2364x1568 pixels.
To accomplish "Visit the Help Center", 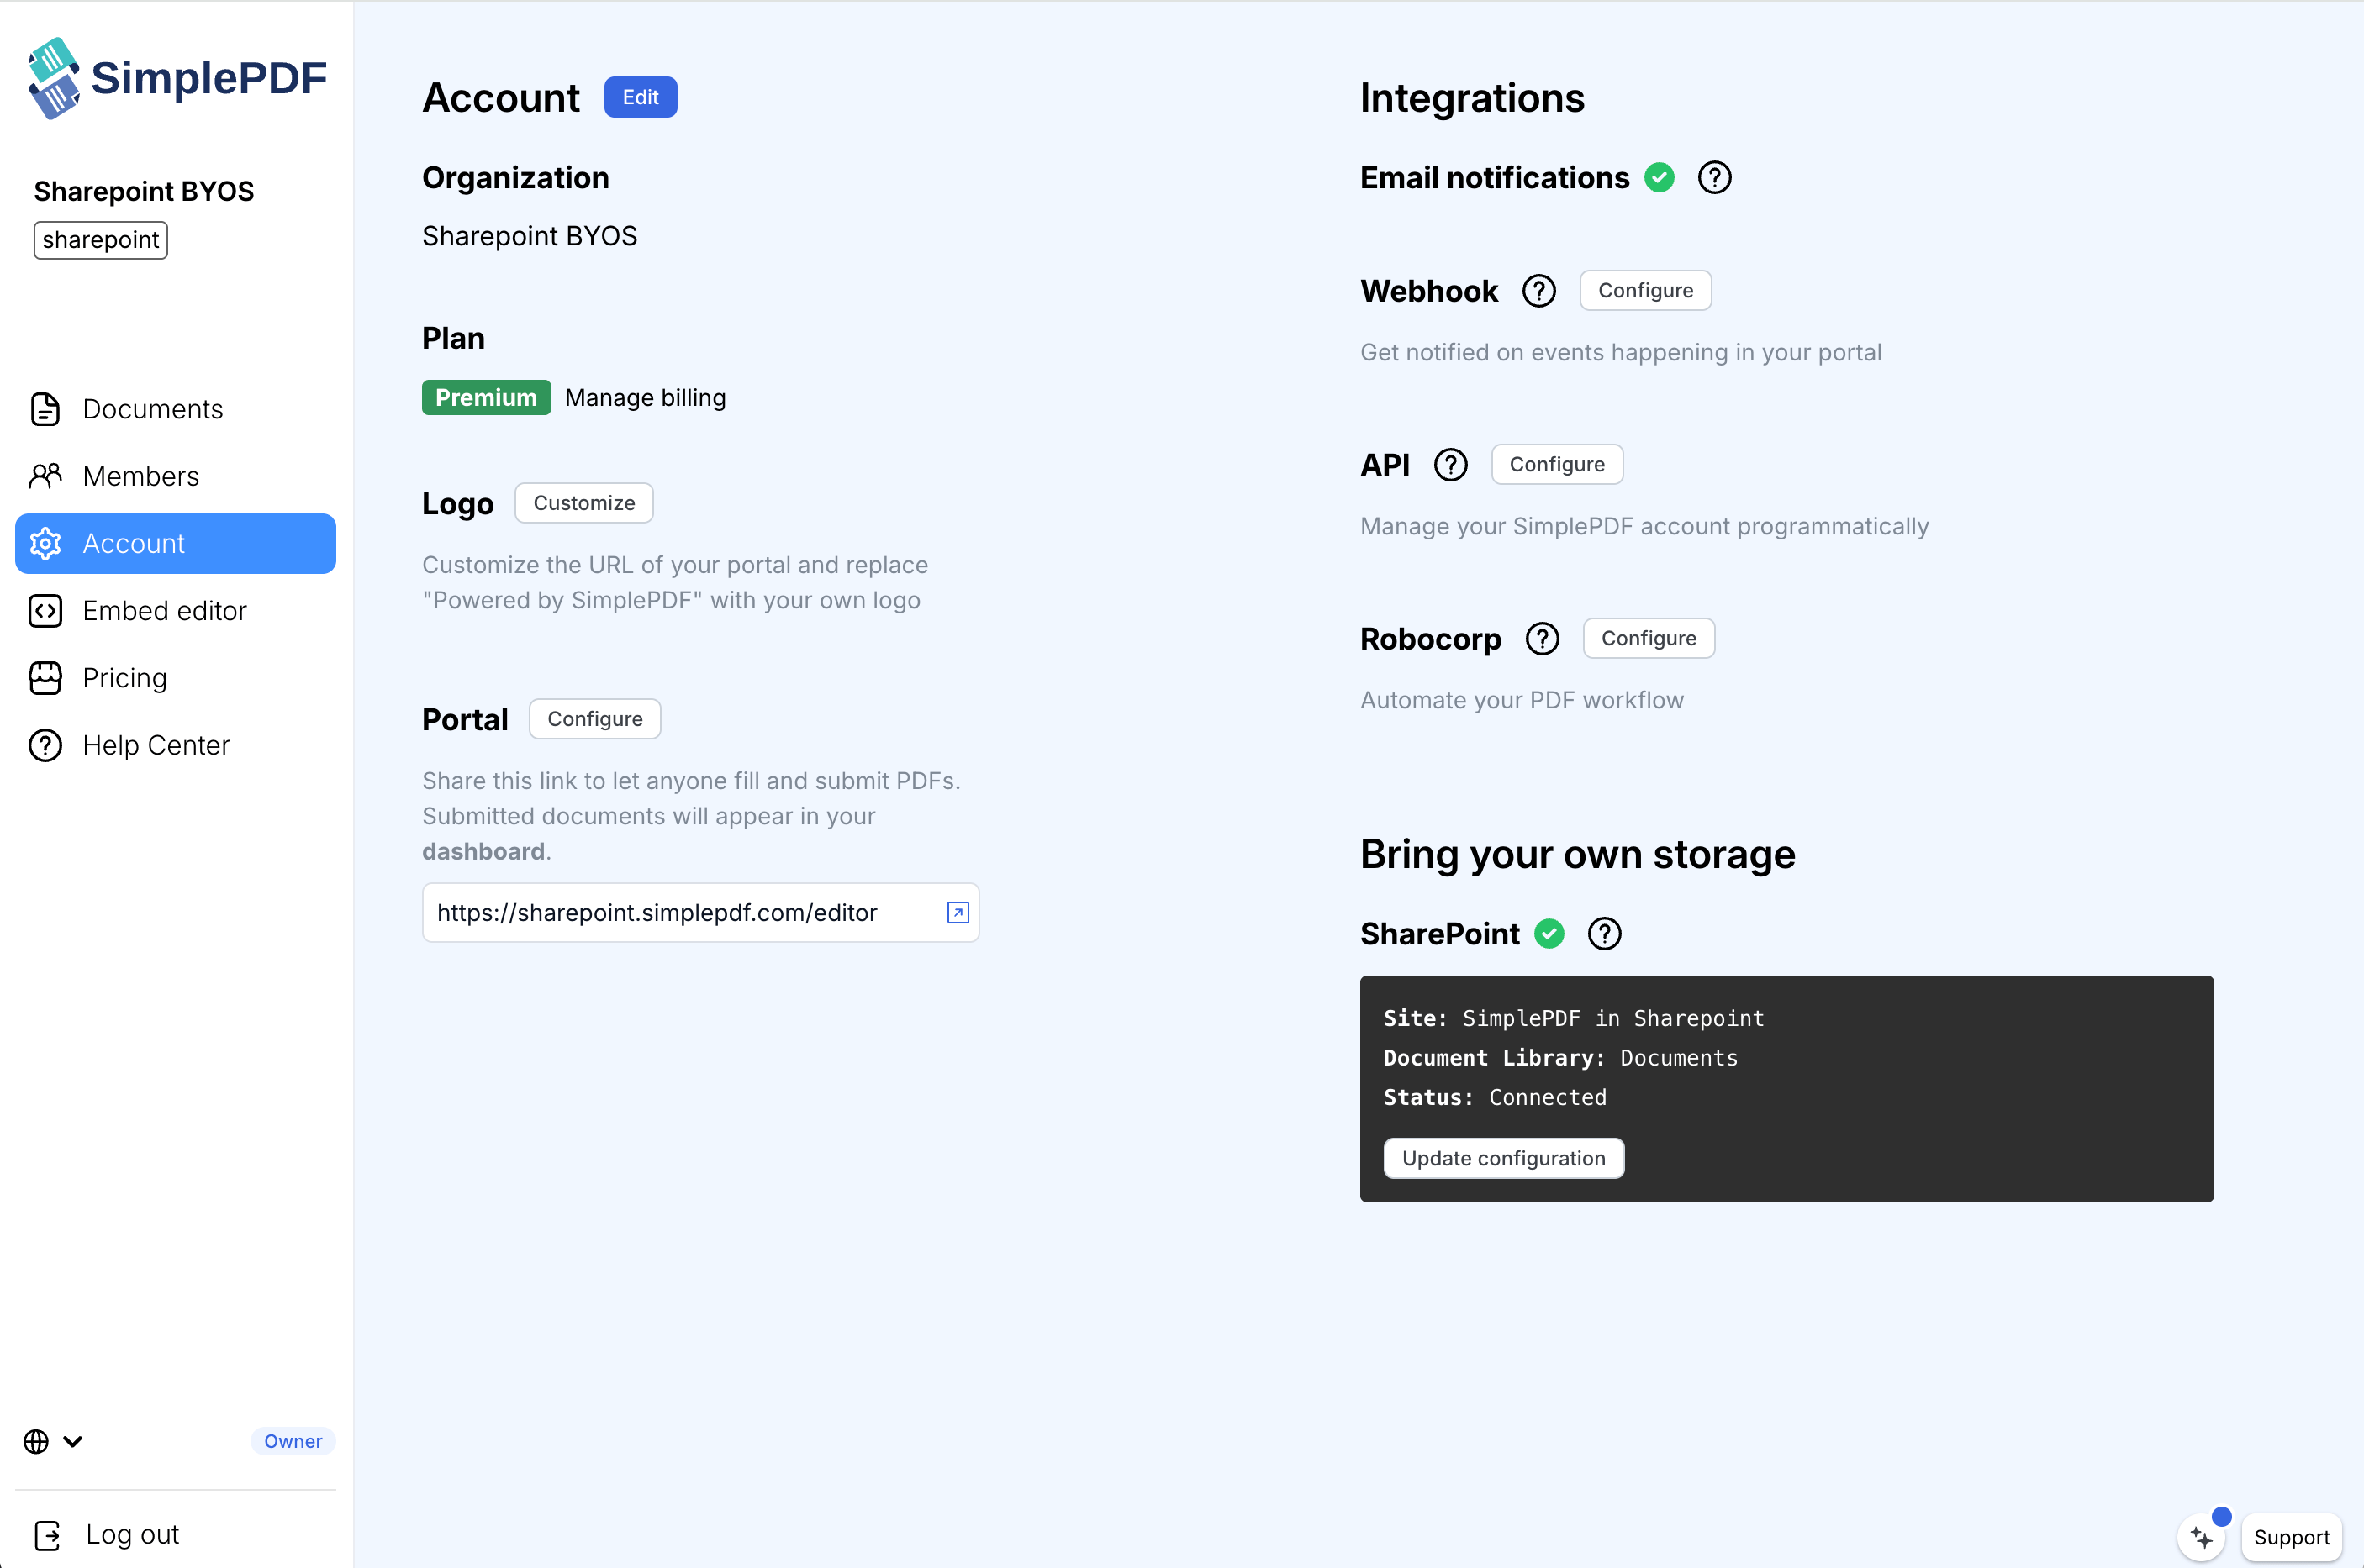I will click(156, 744).
